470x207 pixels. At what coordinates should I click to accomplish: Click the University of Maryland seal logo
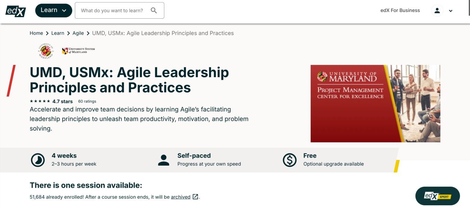pyautogui.click(x=45, y=51)
